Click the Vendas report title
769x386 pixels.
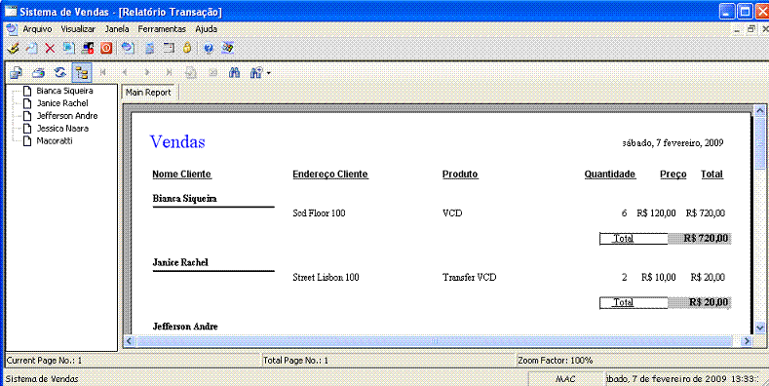coord(177,141)
